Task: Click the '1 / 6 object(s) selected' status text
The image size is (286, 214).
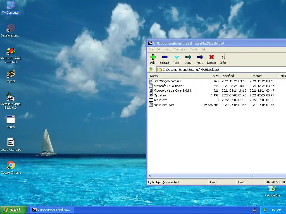Action: pos(163,182)
